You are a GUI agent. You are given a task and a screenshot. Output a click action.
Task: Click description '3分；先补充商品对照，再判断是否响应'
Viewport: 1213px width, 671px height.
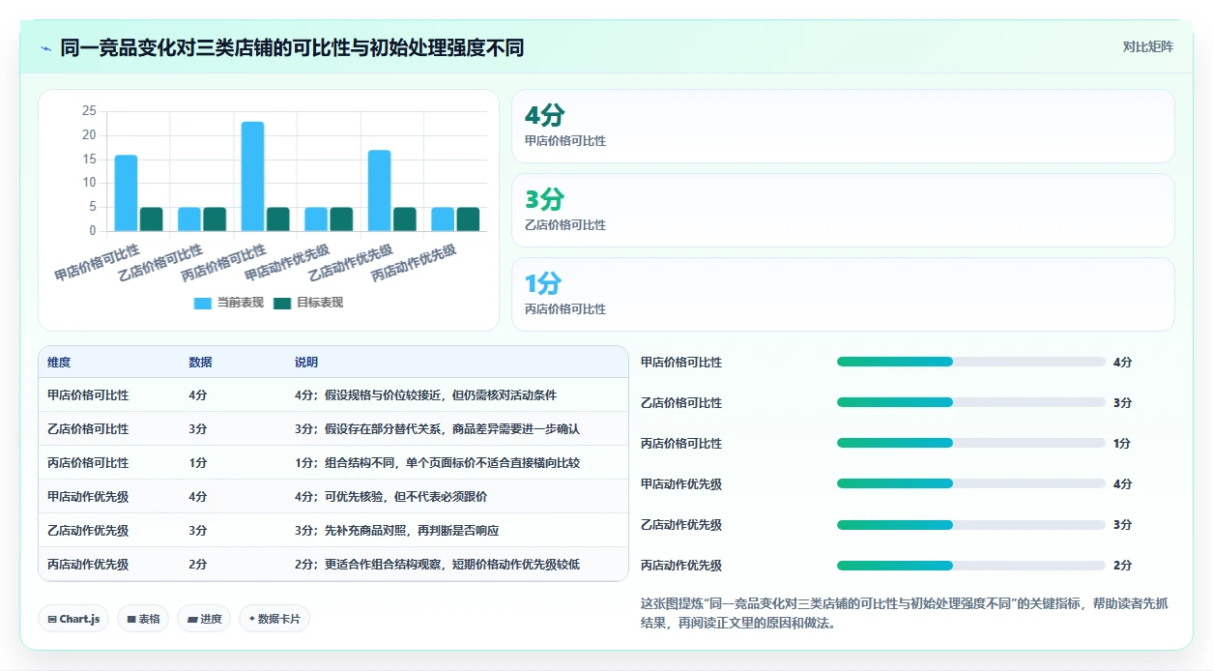396,530
